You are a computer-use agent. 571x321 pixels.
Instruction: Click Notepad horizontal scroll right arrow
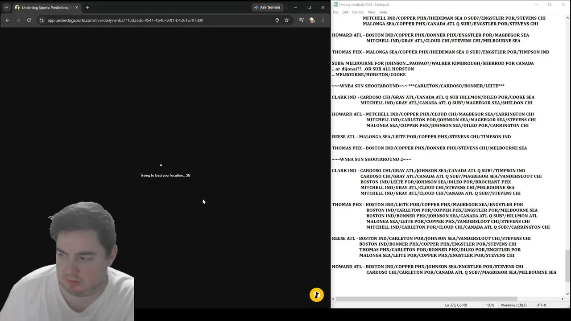click(562, 299)
